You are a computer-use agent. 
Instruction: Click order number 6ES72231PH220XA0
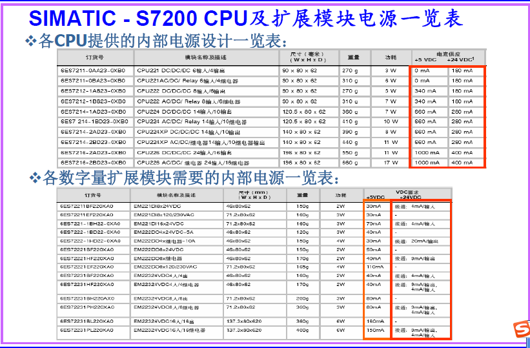(87, 307)
